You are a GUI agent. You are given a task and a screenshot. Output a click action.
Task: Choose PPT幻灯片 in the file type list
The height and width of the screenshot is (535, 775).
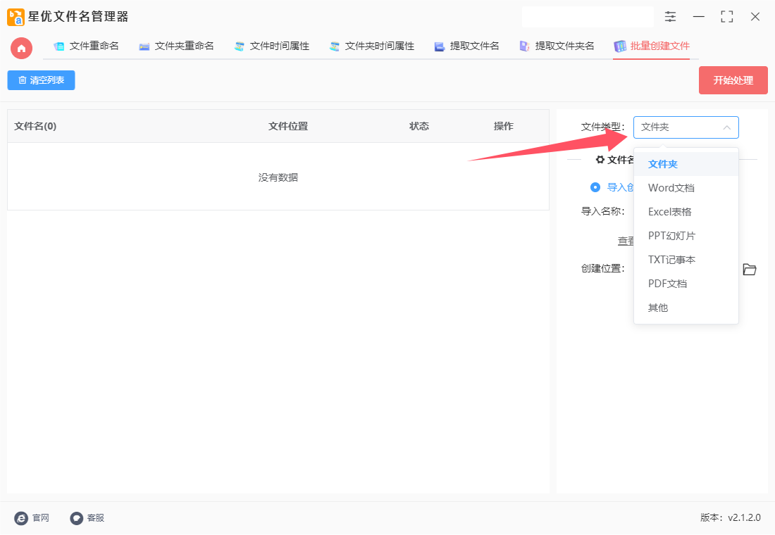686,236
